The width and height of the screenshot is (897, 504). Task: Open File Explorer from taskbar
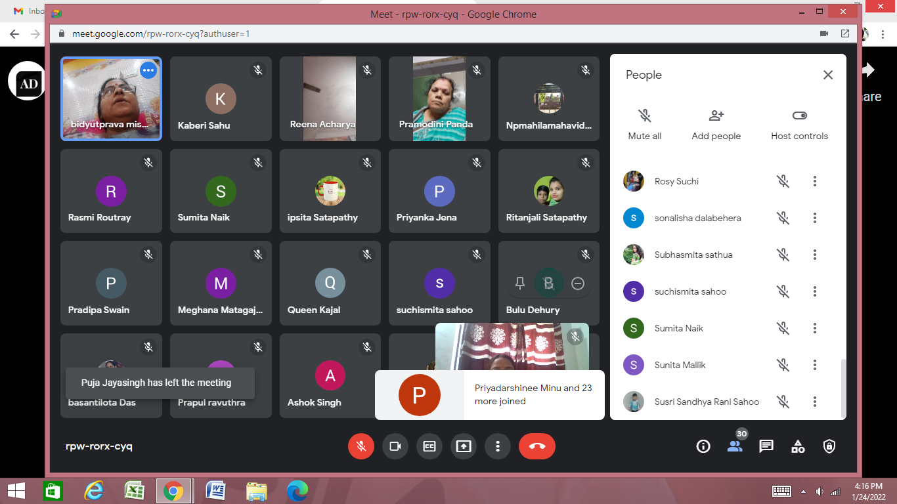256,491
